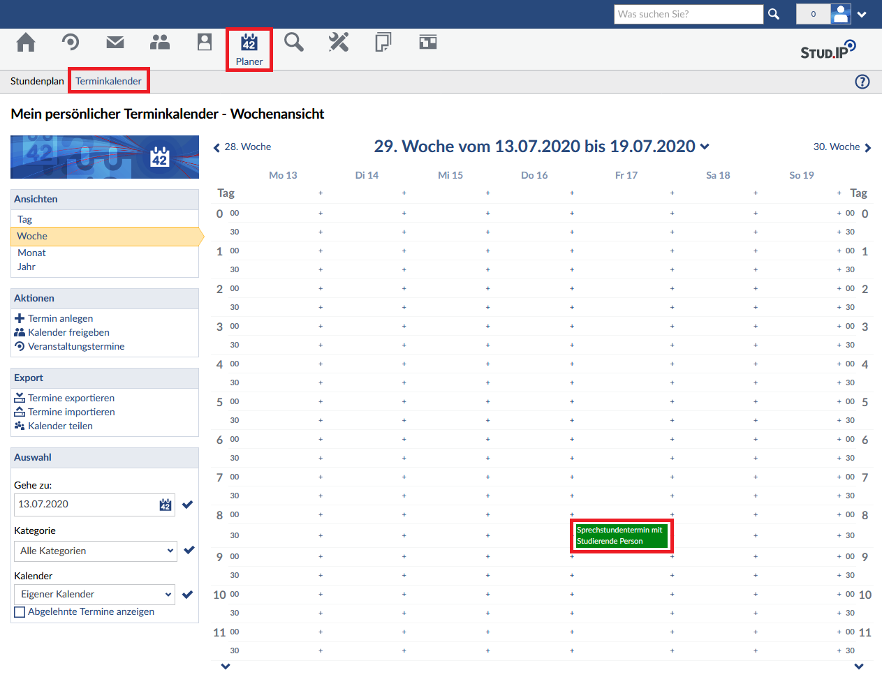Screen dimensions: 882x677
Task: Open date picker calendar icon in Gehe zu
Action: [x=166, y=505]
